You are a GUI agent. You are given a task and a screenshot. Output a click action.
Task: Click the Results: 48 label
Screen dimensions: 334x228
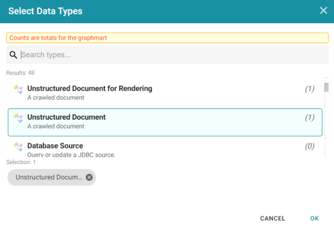tap(21, 73)
